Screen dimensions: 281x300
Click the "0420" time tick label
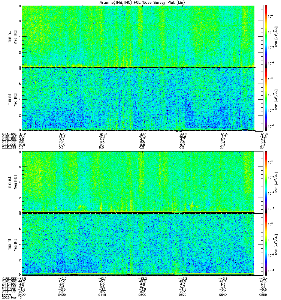[62, 295]
